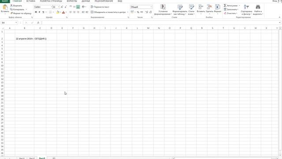This screenshot has width=282, height=159.
Task: Switch to РЕЦЕНЗИРОВАНИЕ (Review) tab
Action: tap(104, 1)
